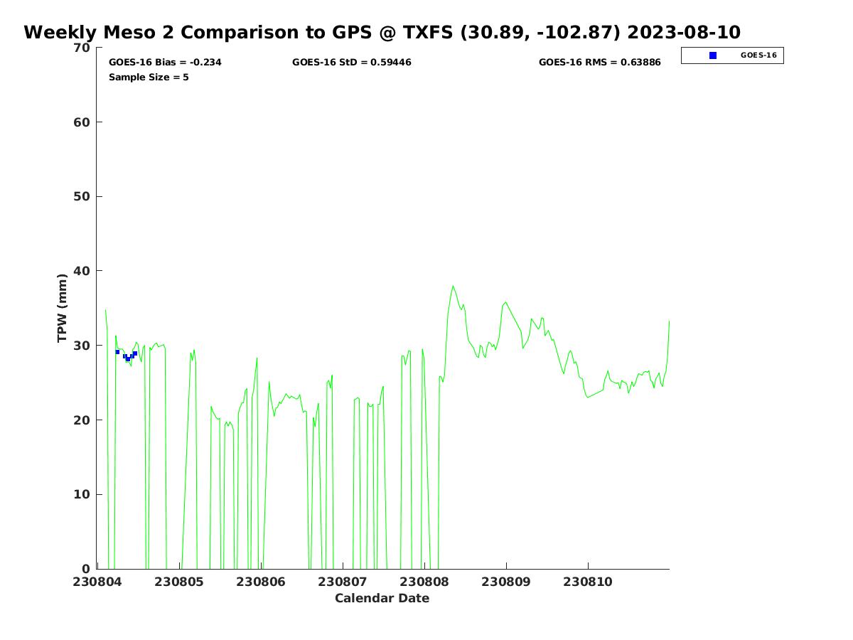Click the GOES-16 RMS value text
This screenshot has width=853, height=640.
pos(599,63)
